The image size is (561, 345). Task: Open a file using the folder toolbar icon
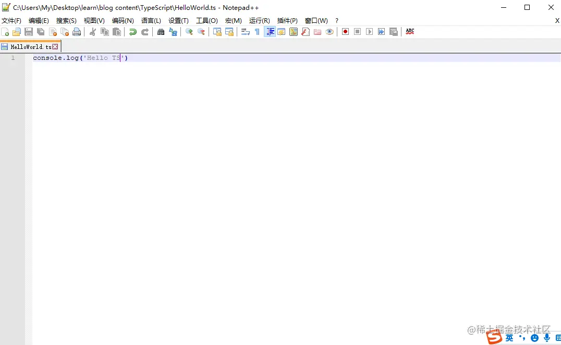pos(17,32)
